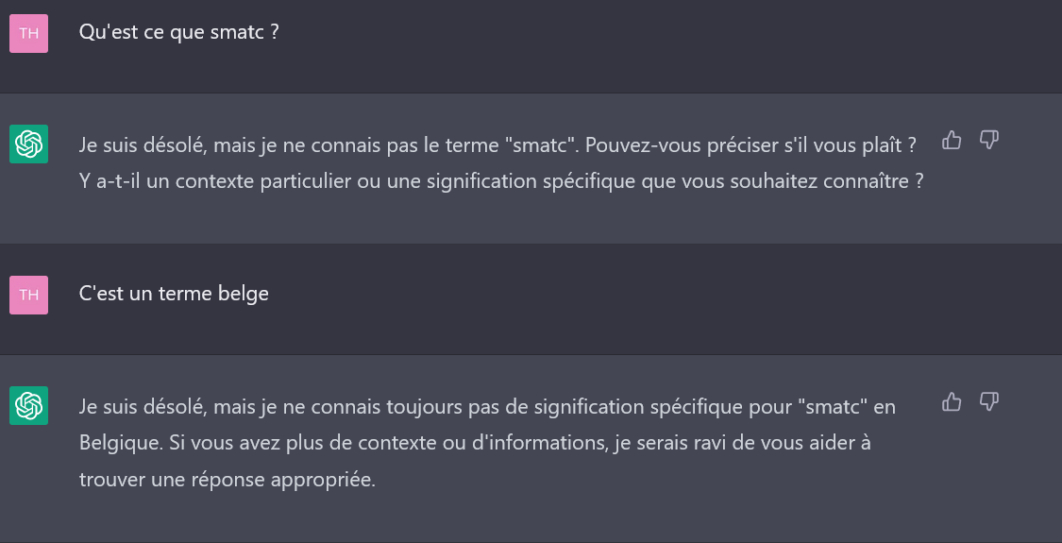Click ChatGPT logo beside the first answer

click(28, 144)
